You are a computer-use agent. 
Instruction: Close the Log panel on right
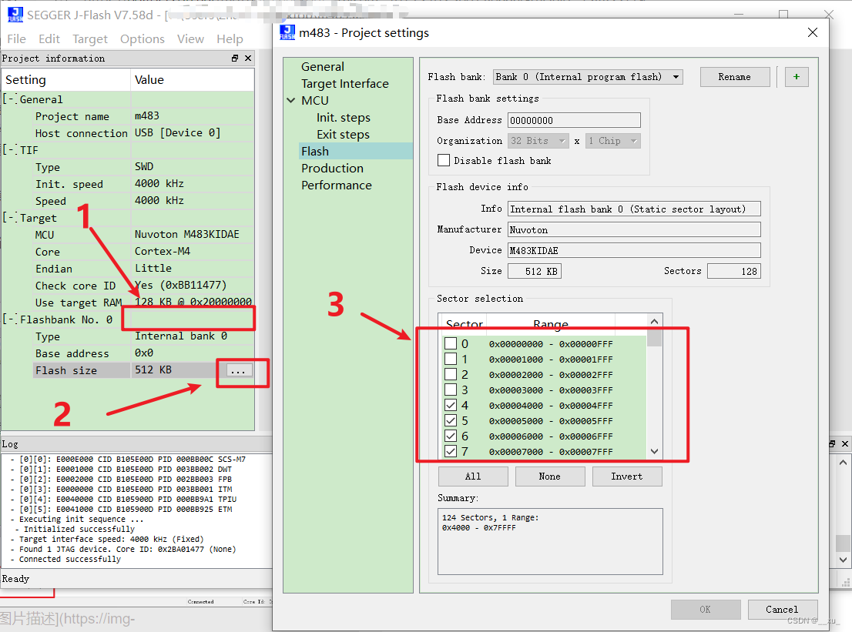coord(845,443)
